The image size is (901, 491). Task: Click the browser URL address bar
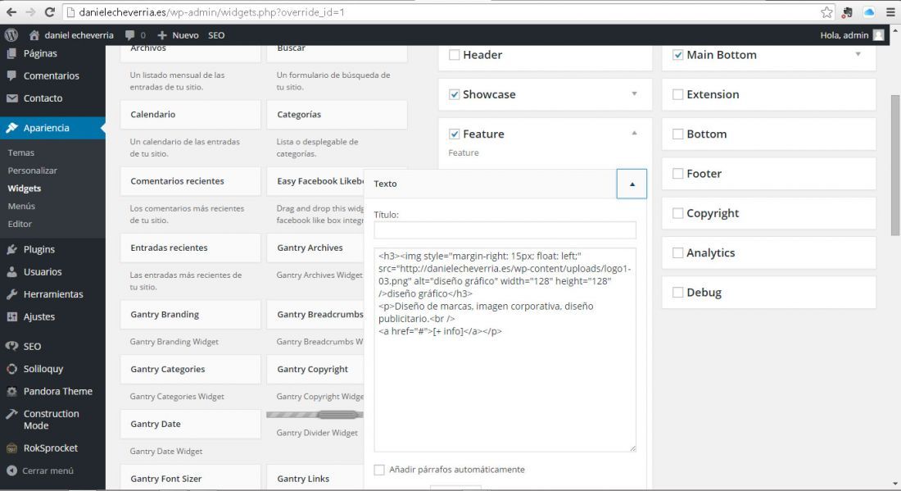point(440,12)
